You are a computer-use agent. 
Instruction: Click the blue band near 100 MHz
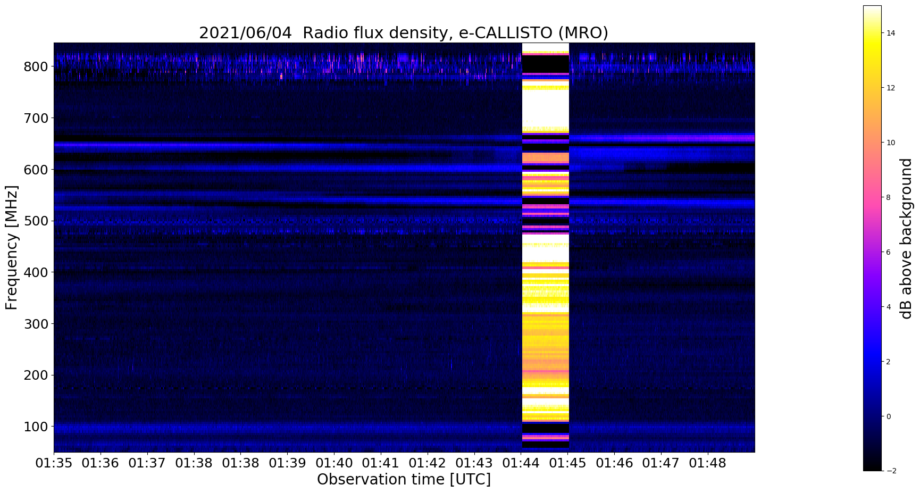[x=287, y=428]
